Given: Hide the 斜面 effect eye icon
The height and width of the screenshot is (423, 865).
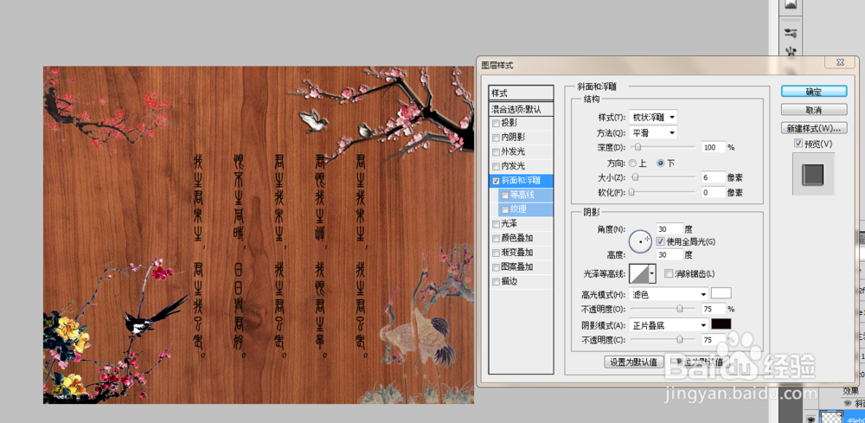Looking at the screenshot, I should click(848, 404).
